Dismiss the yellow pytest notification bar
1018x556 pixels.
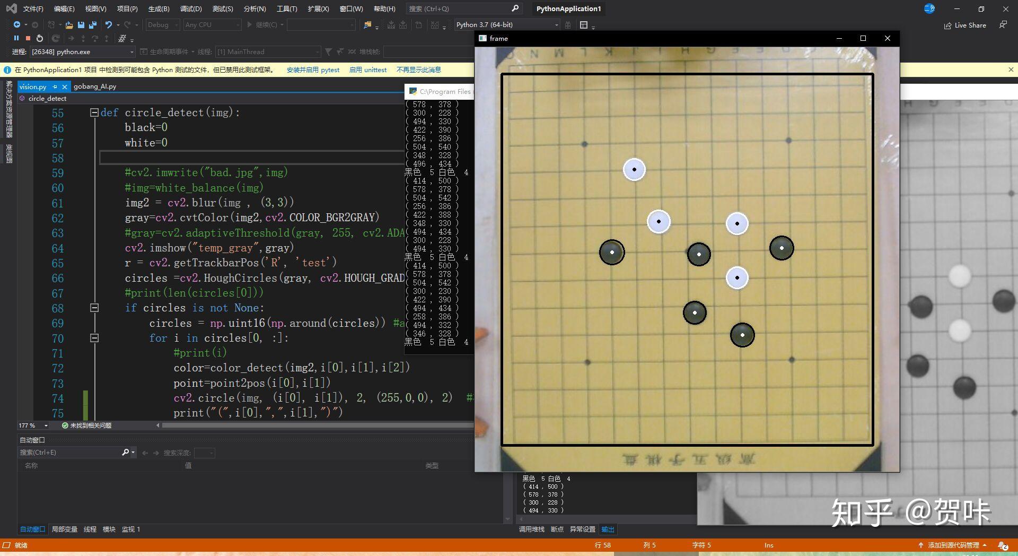tap(1011, 69)
